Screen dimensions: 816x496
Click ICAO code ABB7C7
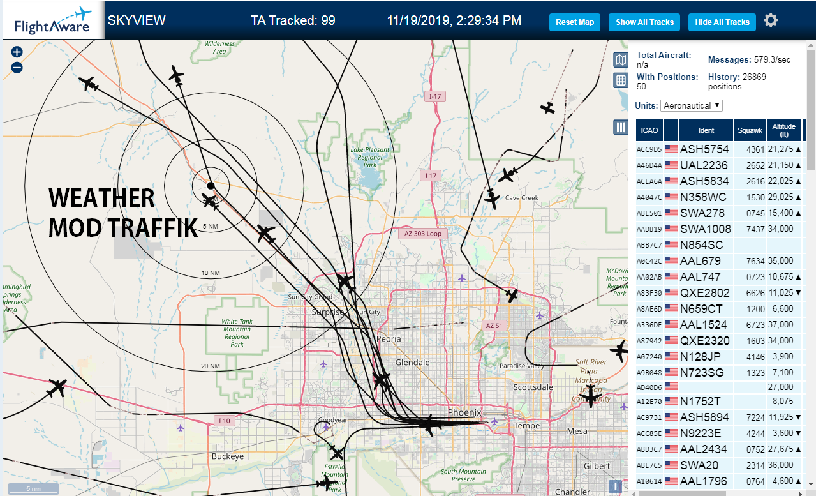[649, 244]
